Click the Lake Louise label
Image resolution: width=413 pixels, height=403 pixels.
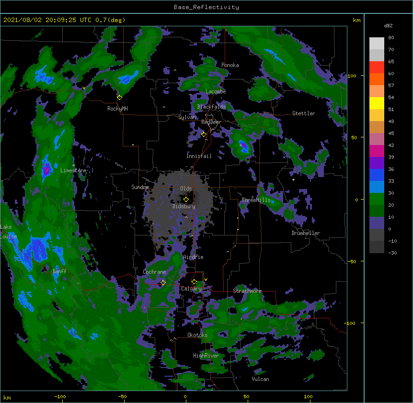coord(8,232)
